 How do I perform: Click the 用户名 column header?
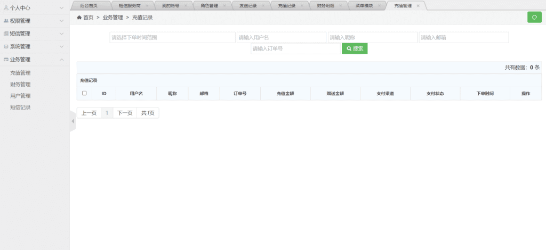point(136,94)
